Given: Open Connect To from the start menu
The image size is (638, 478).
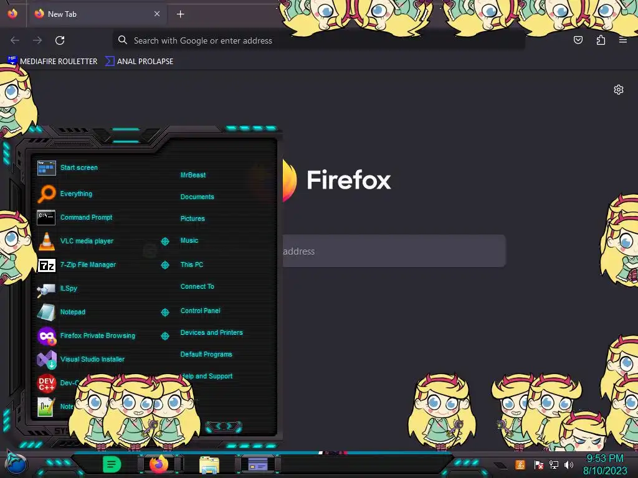Looking at the screenshot, I should click(198, 286).
